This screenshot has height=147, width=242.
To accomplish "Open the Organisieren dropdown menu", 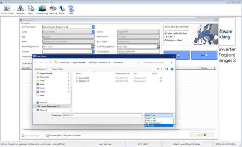I will pos(41,69).
